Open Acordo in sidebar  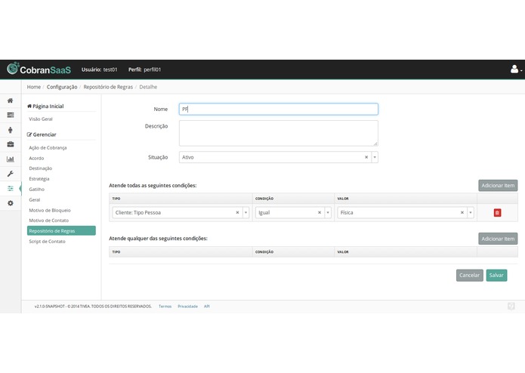(x=36, y=159)
